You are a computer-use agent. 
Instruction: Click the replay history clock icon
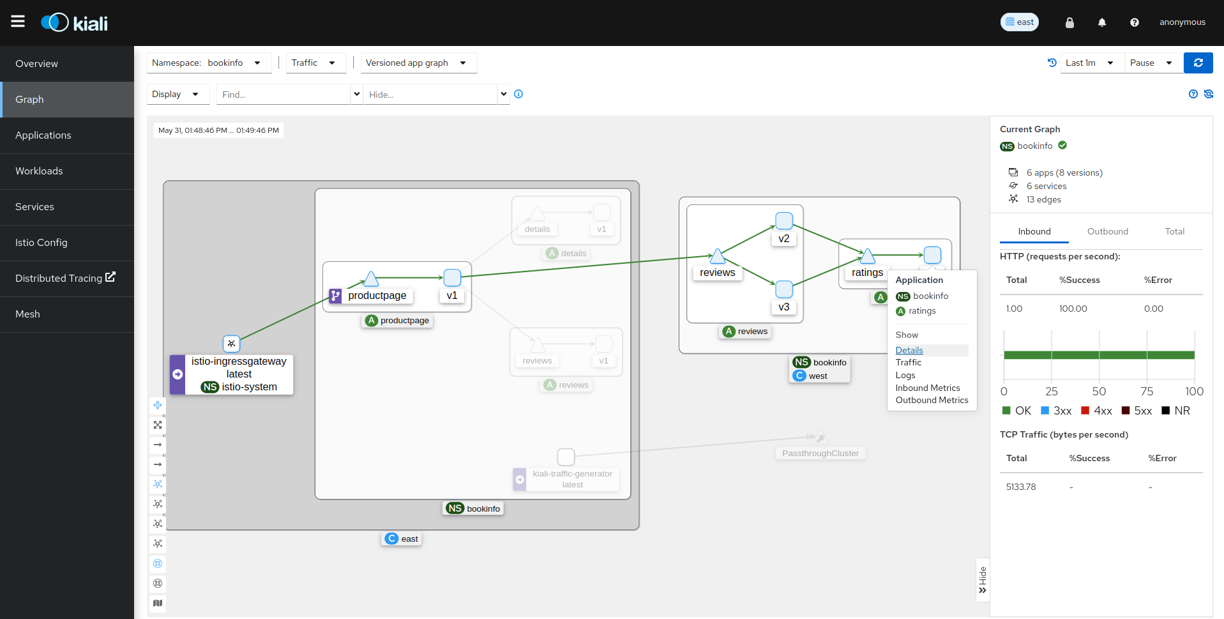pyautogui.click(x=1052, y=63)
